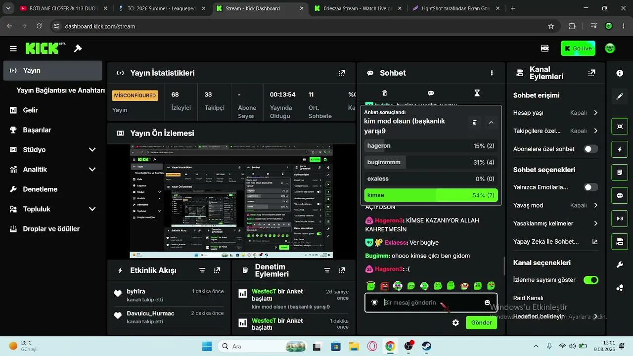Viewport: 633px width, 356px height.
Task: Toggle the stream preview widget icon
Action: tap(620, 126)
